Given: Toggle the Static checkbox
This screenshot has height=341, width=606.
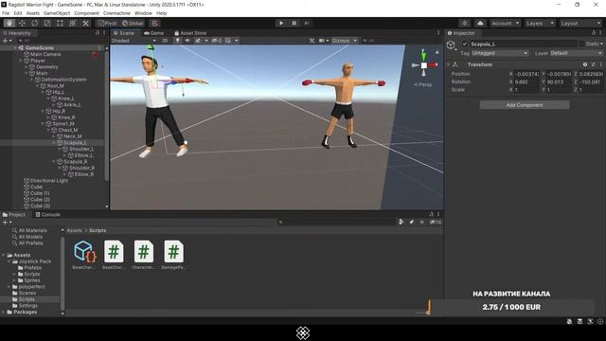Looking at the screenshot, I should pos(581,45).
